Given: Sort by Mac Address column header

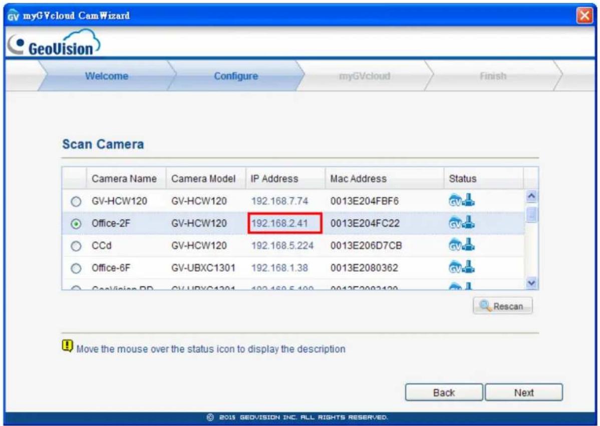Looking at the screenshot, I should click(x=384, y=179).
